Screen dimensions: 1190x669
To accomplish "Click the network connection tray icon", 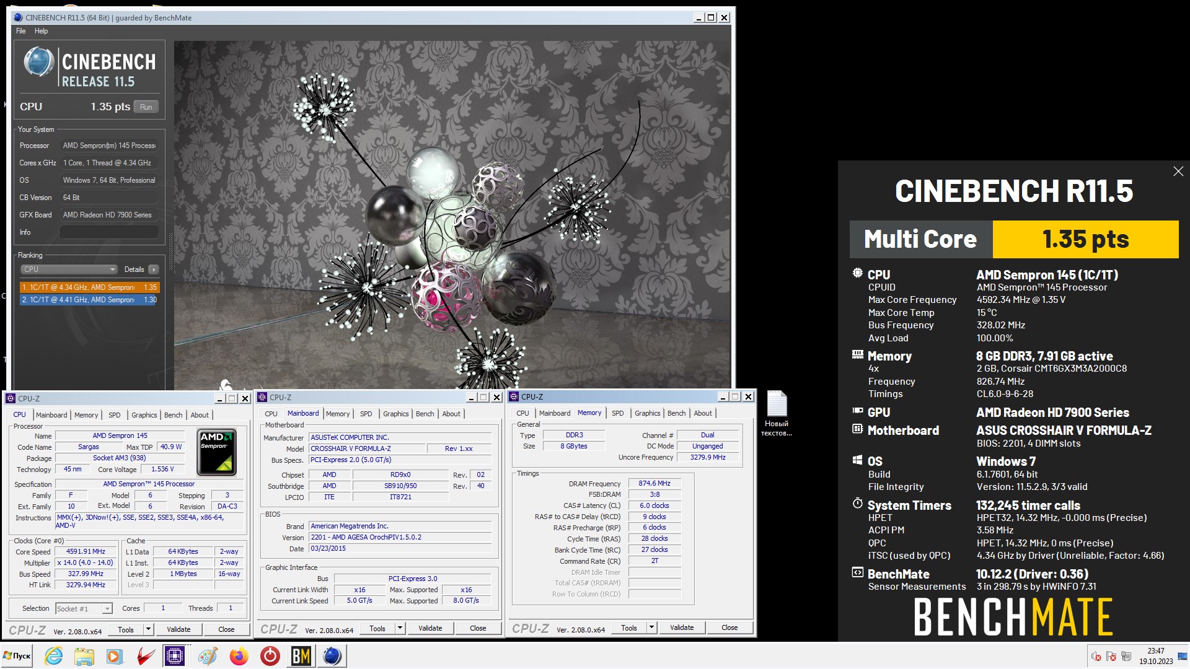I will 1126,657.
